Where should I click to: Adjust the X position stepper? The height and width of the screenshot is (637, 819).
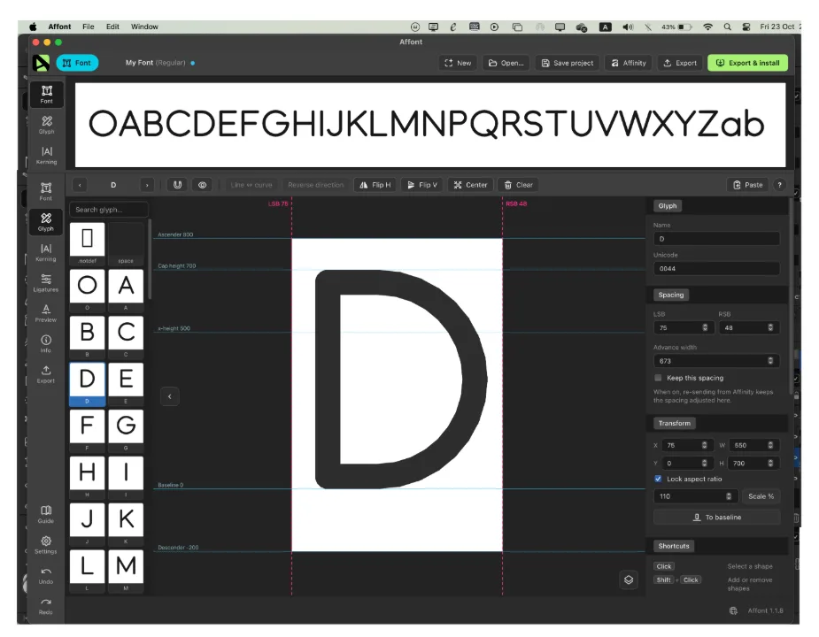click(705, 445)
